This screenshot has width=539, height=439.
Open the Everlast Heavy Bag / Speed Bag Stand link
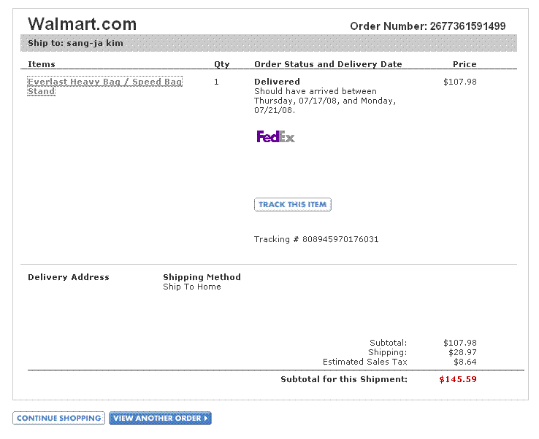(104, 86)
